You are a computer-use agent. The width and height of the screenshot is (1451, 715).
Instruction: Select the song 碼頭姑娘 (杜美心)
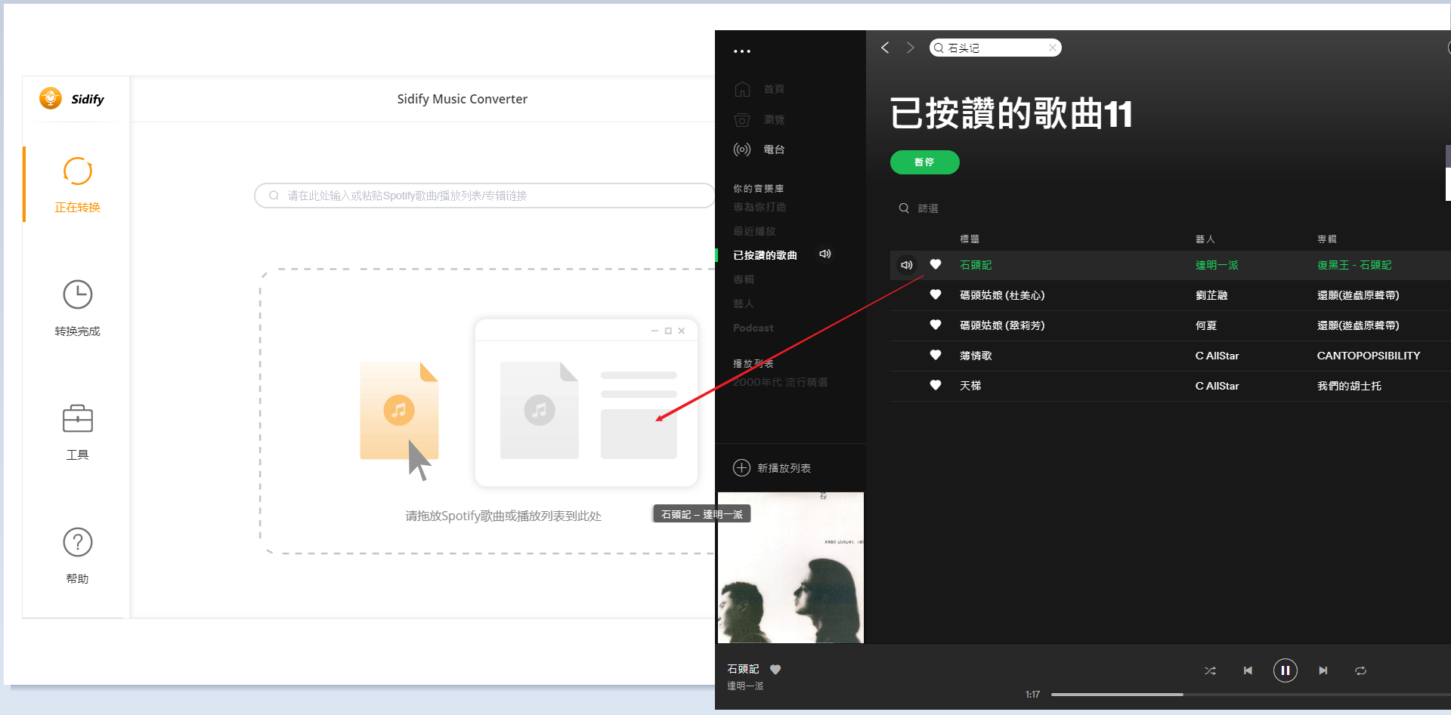click(1002, 295)
